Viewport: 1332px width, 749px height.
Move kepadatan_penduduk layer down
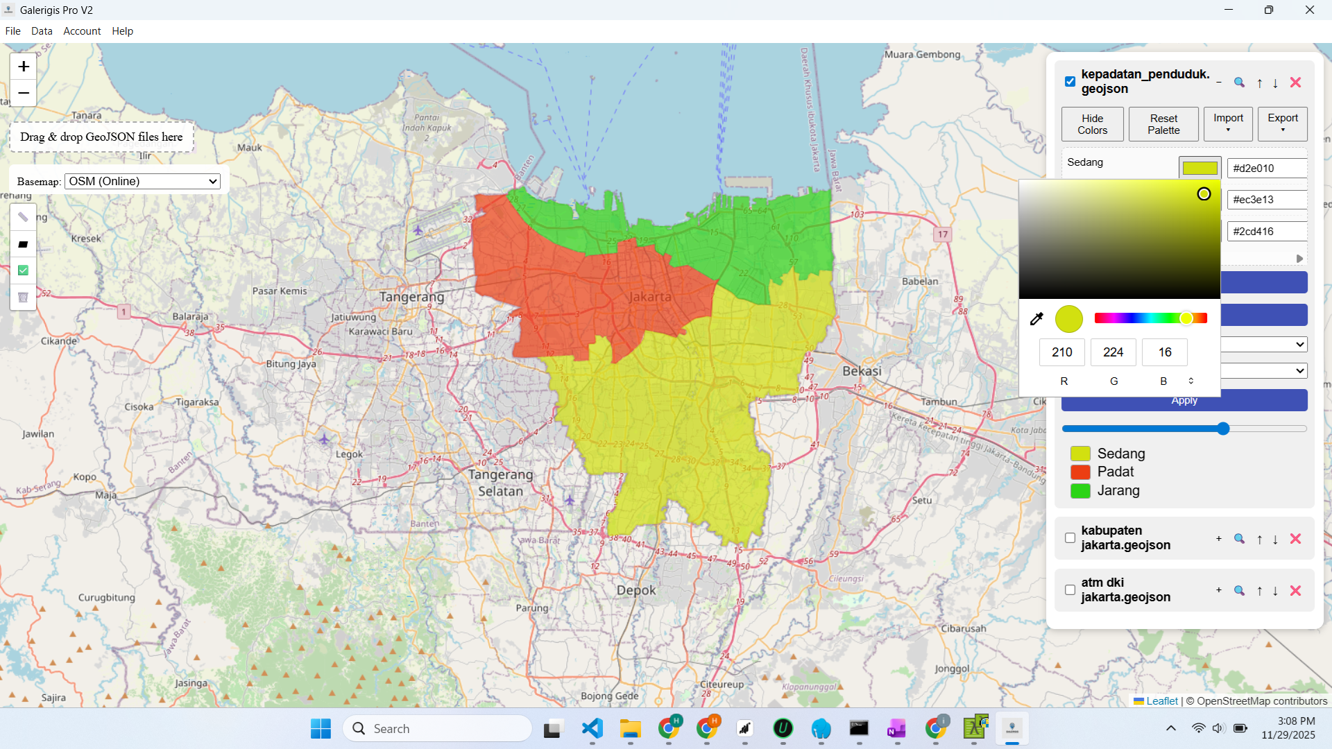pos(1275,83)
